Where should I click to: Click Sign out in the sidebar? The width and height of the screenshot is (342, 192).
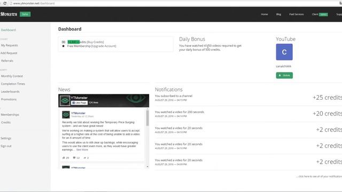[6, 146]
